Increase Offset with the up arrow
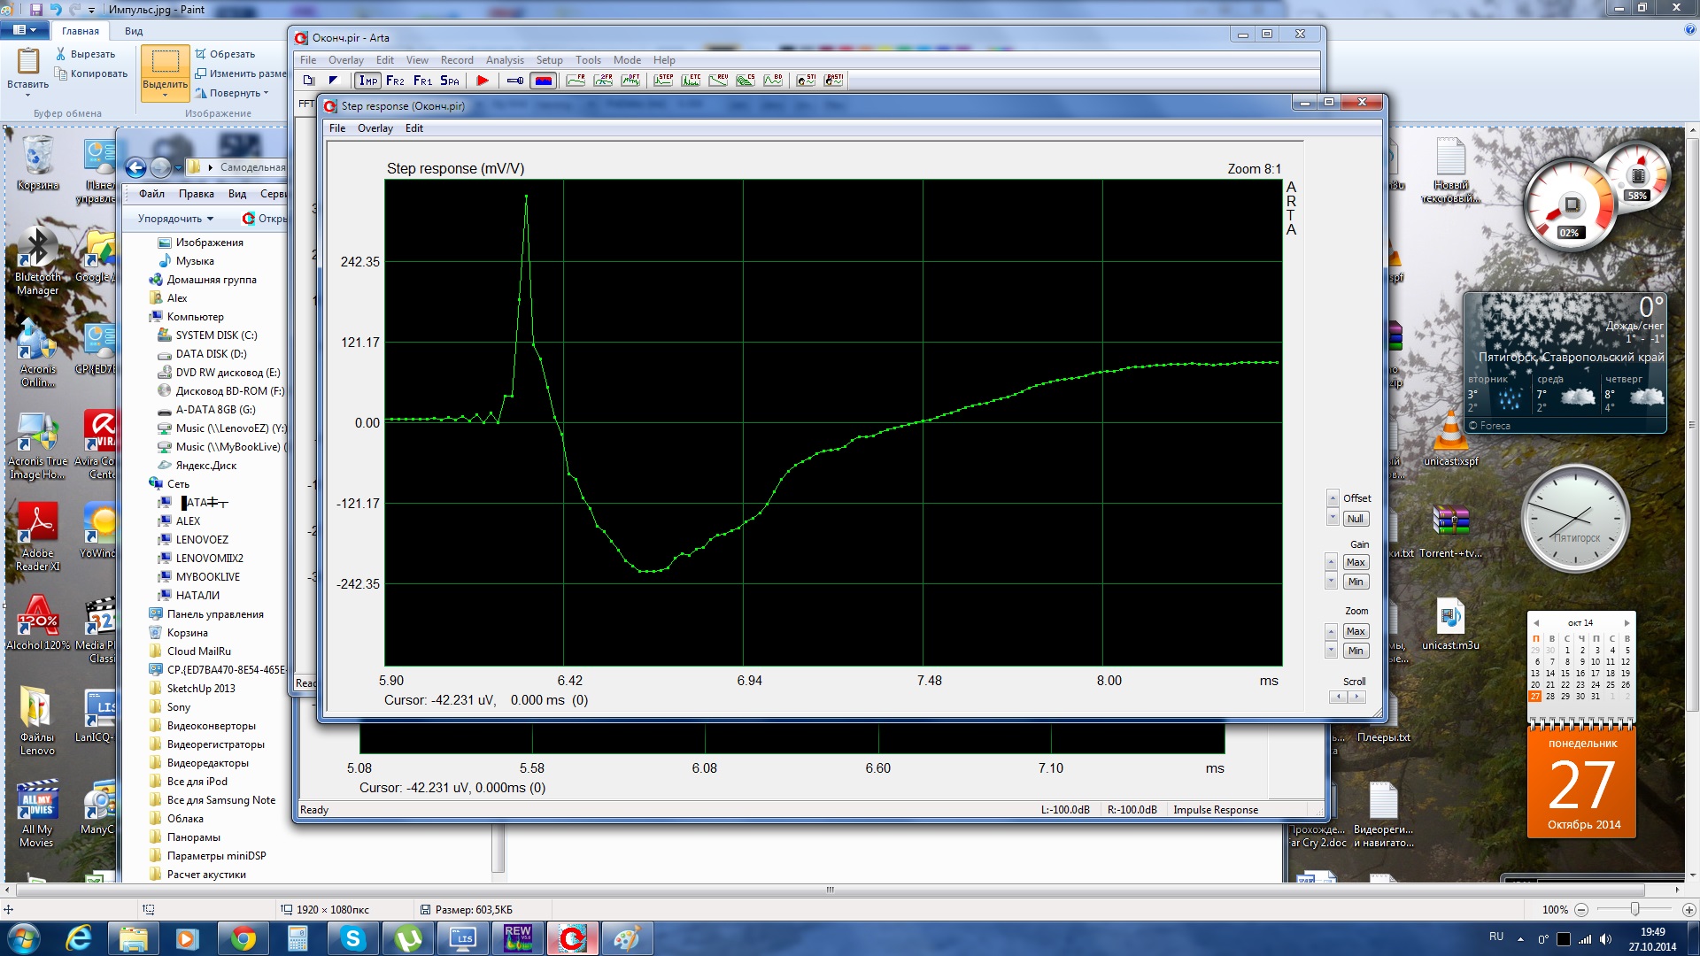Viewport: 1700px width, 956px height. tap(1333, 499)
